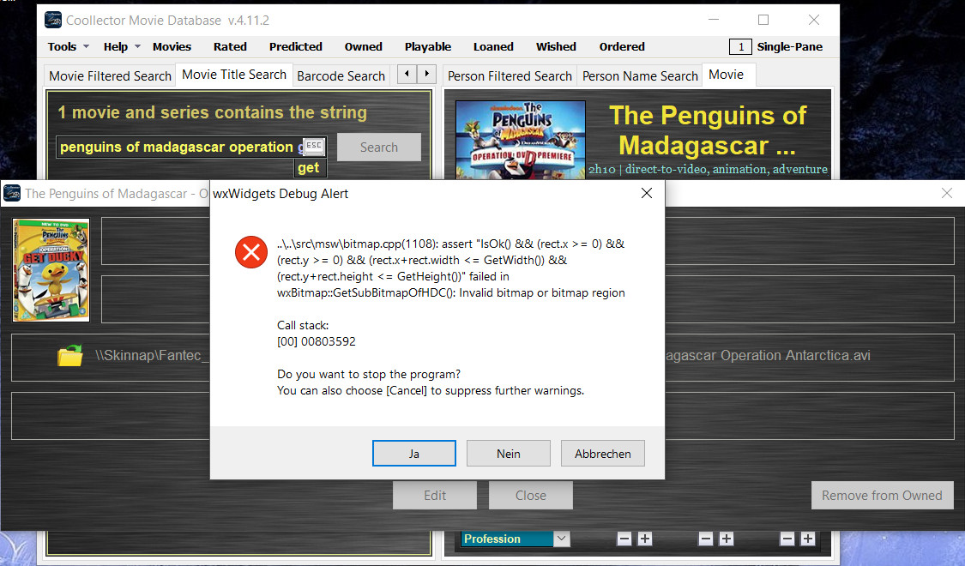Click the second plus button in bottom row
Screen dimensions: 965x566
coord(727,539)
